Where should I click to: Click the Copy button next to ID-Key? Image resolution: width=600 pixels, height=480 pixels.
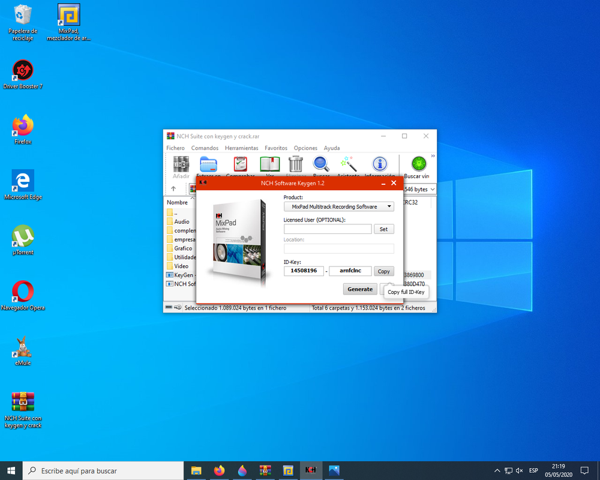384,271
